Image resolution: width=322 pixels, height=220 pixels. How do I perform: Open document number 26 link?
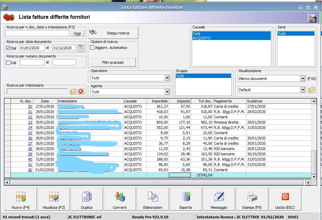[x=30, y=170]
